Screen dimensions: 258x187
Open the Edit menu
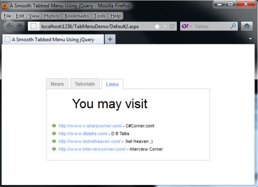coord(20,16)
